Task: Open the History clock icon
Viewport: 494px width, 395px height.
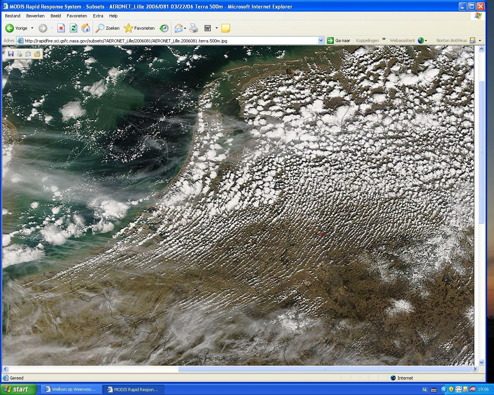Action: point(164,28)
